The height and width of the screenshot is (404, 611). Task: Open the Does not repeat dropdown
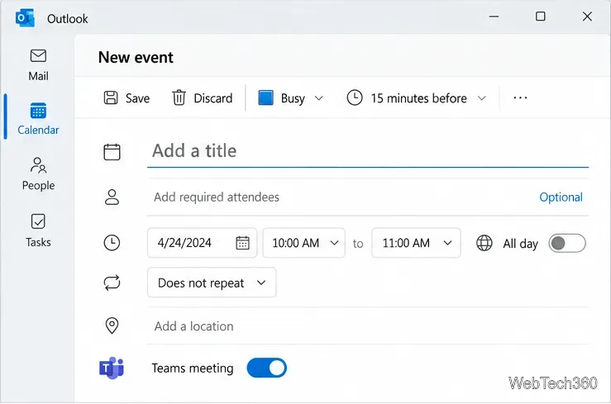(x=212, y=283)
